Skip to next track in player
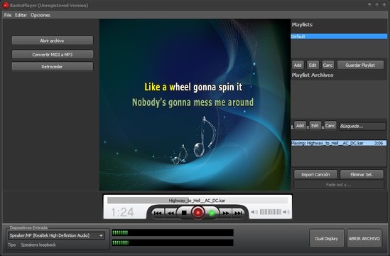The height and width of the screenshot is (256, 390). [239, 213]
